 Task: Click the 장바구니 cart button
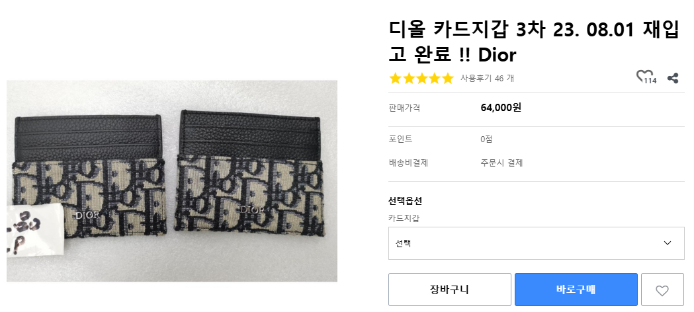[x=449, y=290]
